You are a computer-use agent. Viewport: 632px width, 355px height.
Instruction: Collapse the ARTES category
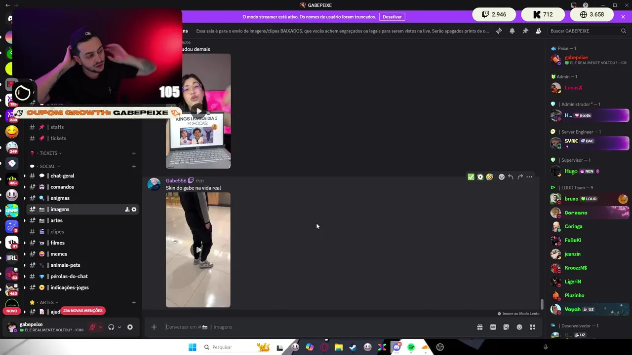tap(46, 302)
